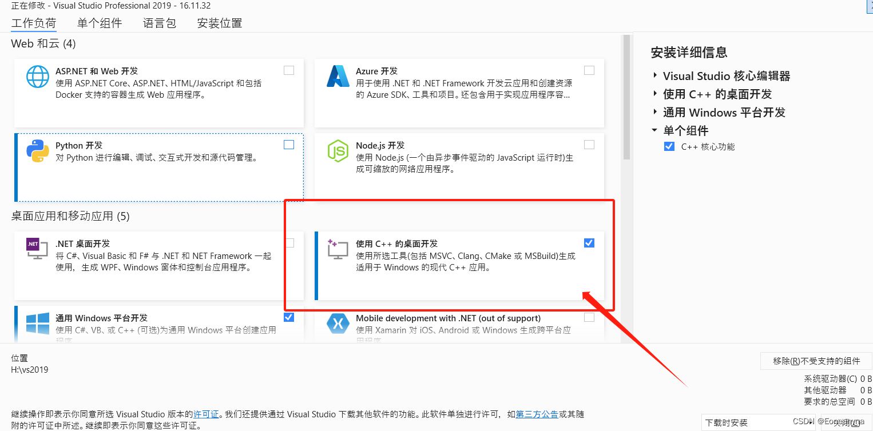This screenshot has height=431, width=873.
Task: Check the .NET 桌面开发 workload checkbox
Action: [289, 243]
